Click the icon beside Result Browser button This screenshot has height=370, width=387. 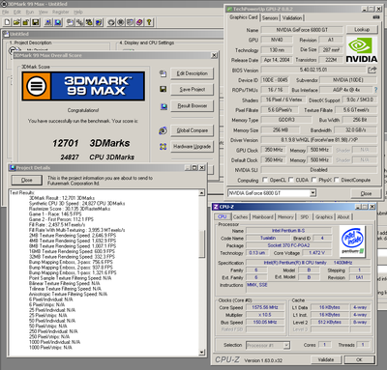[x=164, y=106]
